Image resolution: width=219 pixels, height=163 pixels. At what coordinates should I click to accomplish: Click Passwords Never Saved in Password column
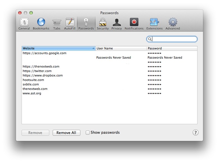pyautogui.click(x=165, y=57)
